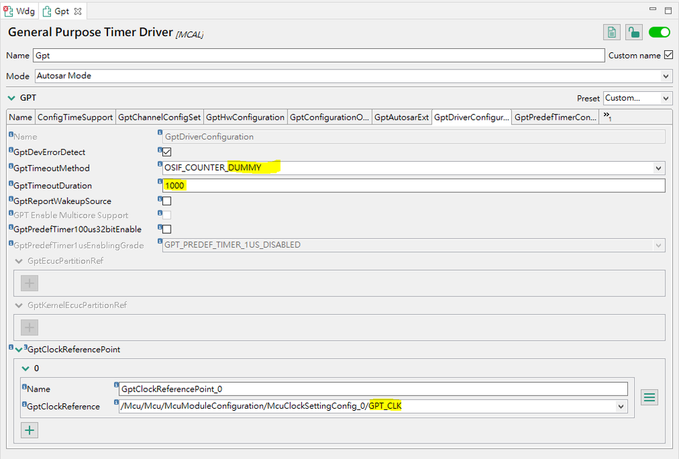The height and width of the screenshot is (459, 679).
Task: Click the GptTimeoutDuration field with 1000
Action: [413, 186]
